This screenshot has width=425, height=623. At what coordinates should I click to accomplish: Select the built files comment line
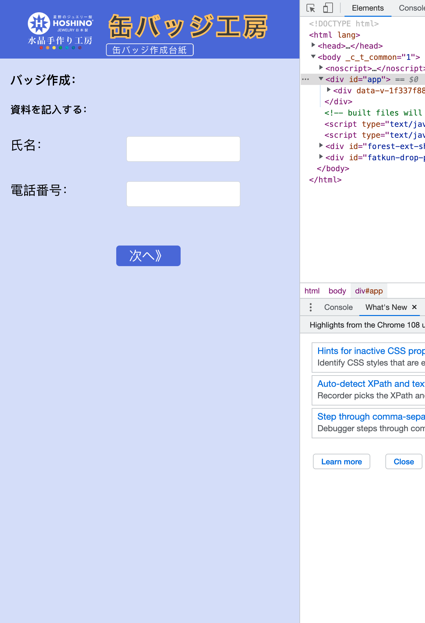tap(374, 113)
